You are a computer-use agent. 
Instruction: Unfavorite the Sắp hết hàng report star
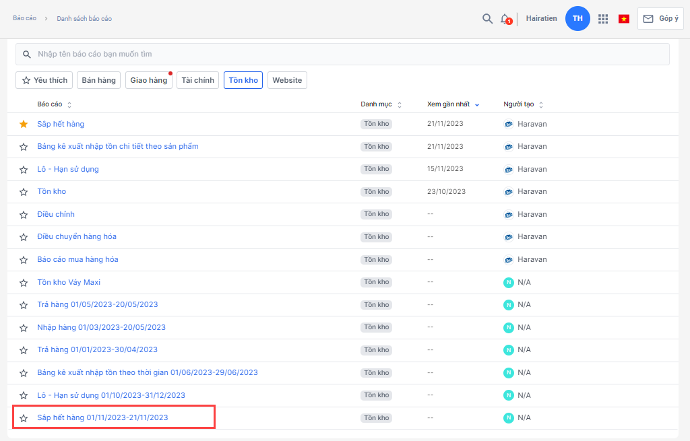[24, 124]
